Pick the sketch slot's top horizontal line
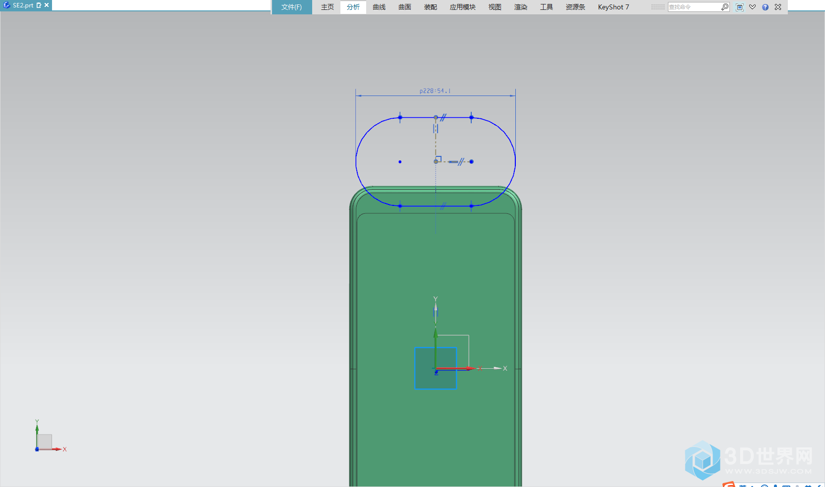Screen dimensions: 825x487 [436, 118]
